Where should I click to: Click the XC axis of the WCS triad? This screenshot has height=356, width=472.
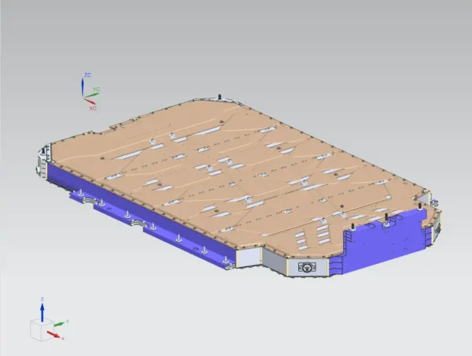[x=90, y=101]
